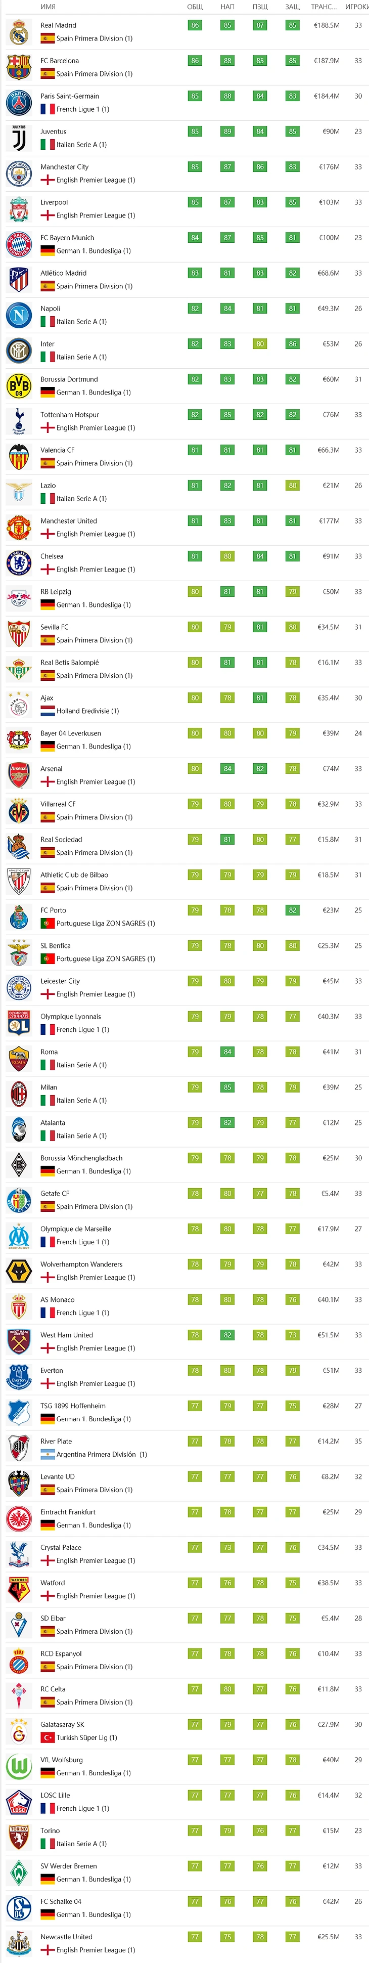The width and height of the screenshot is (369, 1963).
Task: Open Turkish Süper Lig league link
Action: pyautogui.click(x=87, y=1737)
